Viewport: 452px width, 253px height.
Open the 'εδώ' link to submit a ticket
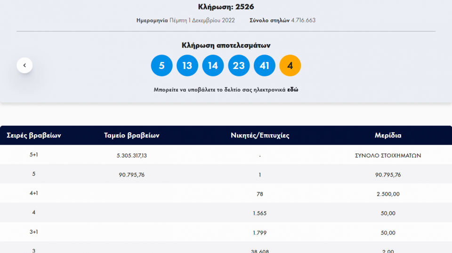292,90
